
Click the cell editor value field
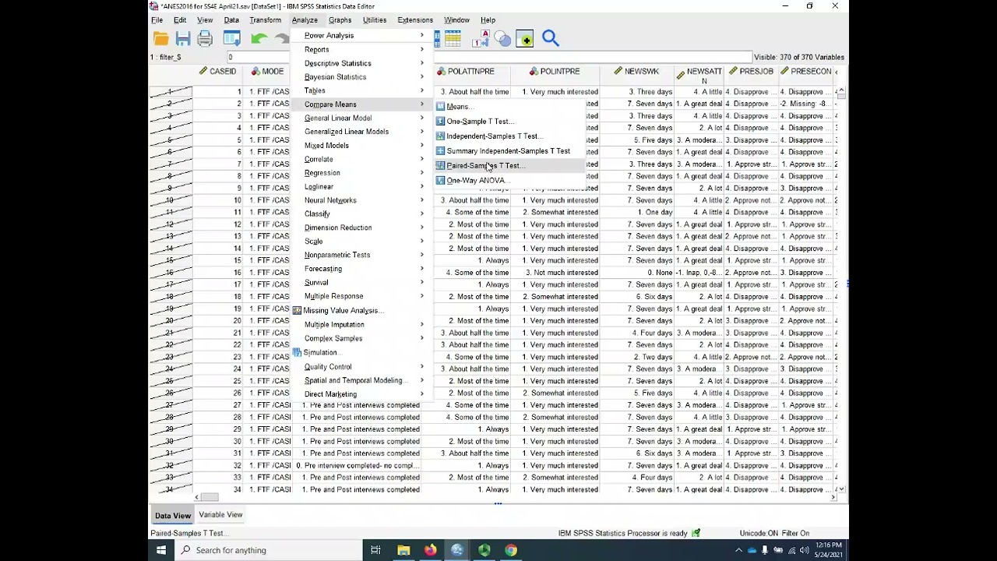pyautogui.click(x=489, y=57)
